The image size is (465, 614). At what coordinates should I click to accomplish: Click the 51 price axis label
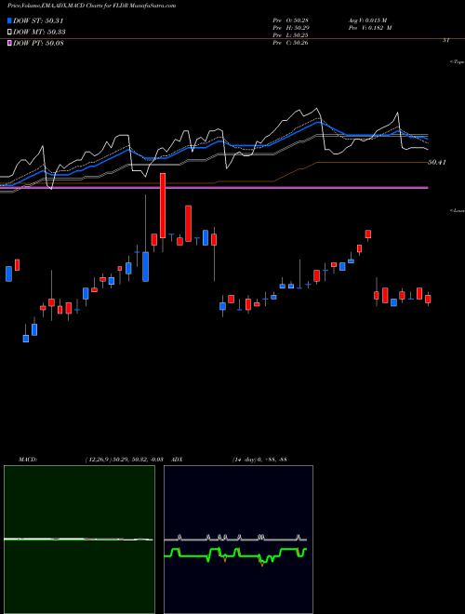(445, 40)
